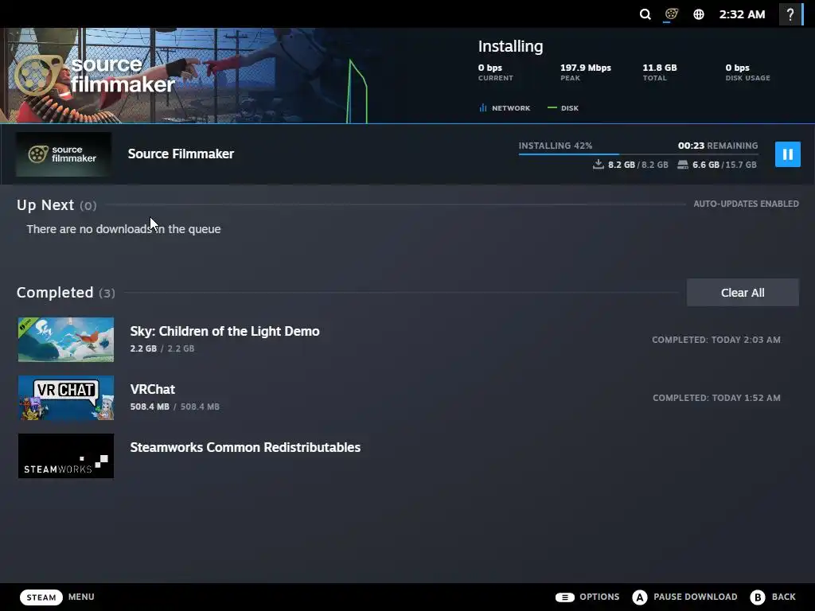815x611 pixels.
Task: Click the Auto-Updates Enabled label
Action: coord(746,204)
